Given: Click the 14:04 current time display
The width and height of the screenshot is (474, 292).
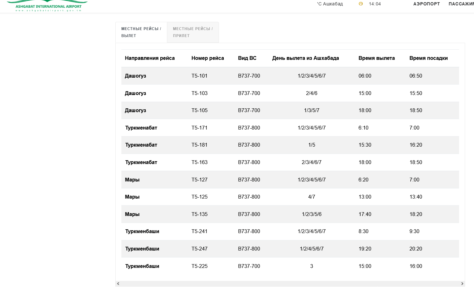Looking at the screenshot, I should point(375,4).
